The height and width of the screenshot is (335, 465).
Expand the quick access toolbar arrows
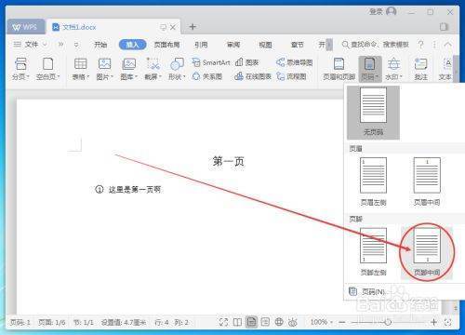pos(60,45)
